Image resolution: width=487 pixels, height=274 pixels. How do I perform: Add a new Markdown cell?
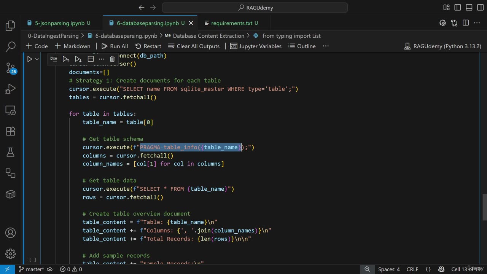coord(72,46)
